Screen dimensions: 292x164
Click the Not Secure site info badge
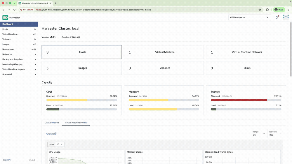27,10
